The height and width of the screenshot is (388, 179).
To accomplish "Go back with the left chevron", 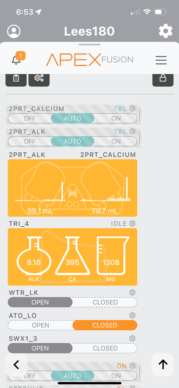I will (16, 365).
